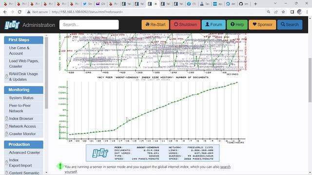Go forward in browser history

(x=12, y=12)
